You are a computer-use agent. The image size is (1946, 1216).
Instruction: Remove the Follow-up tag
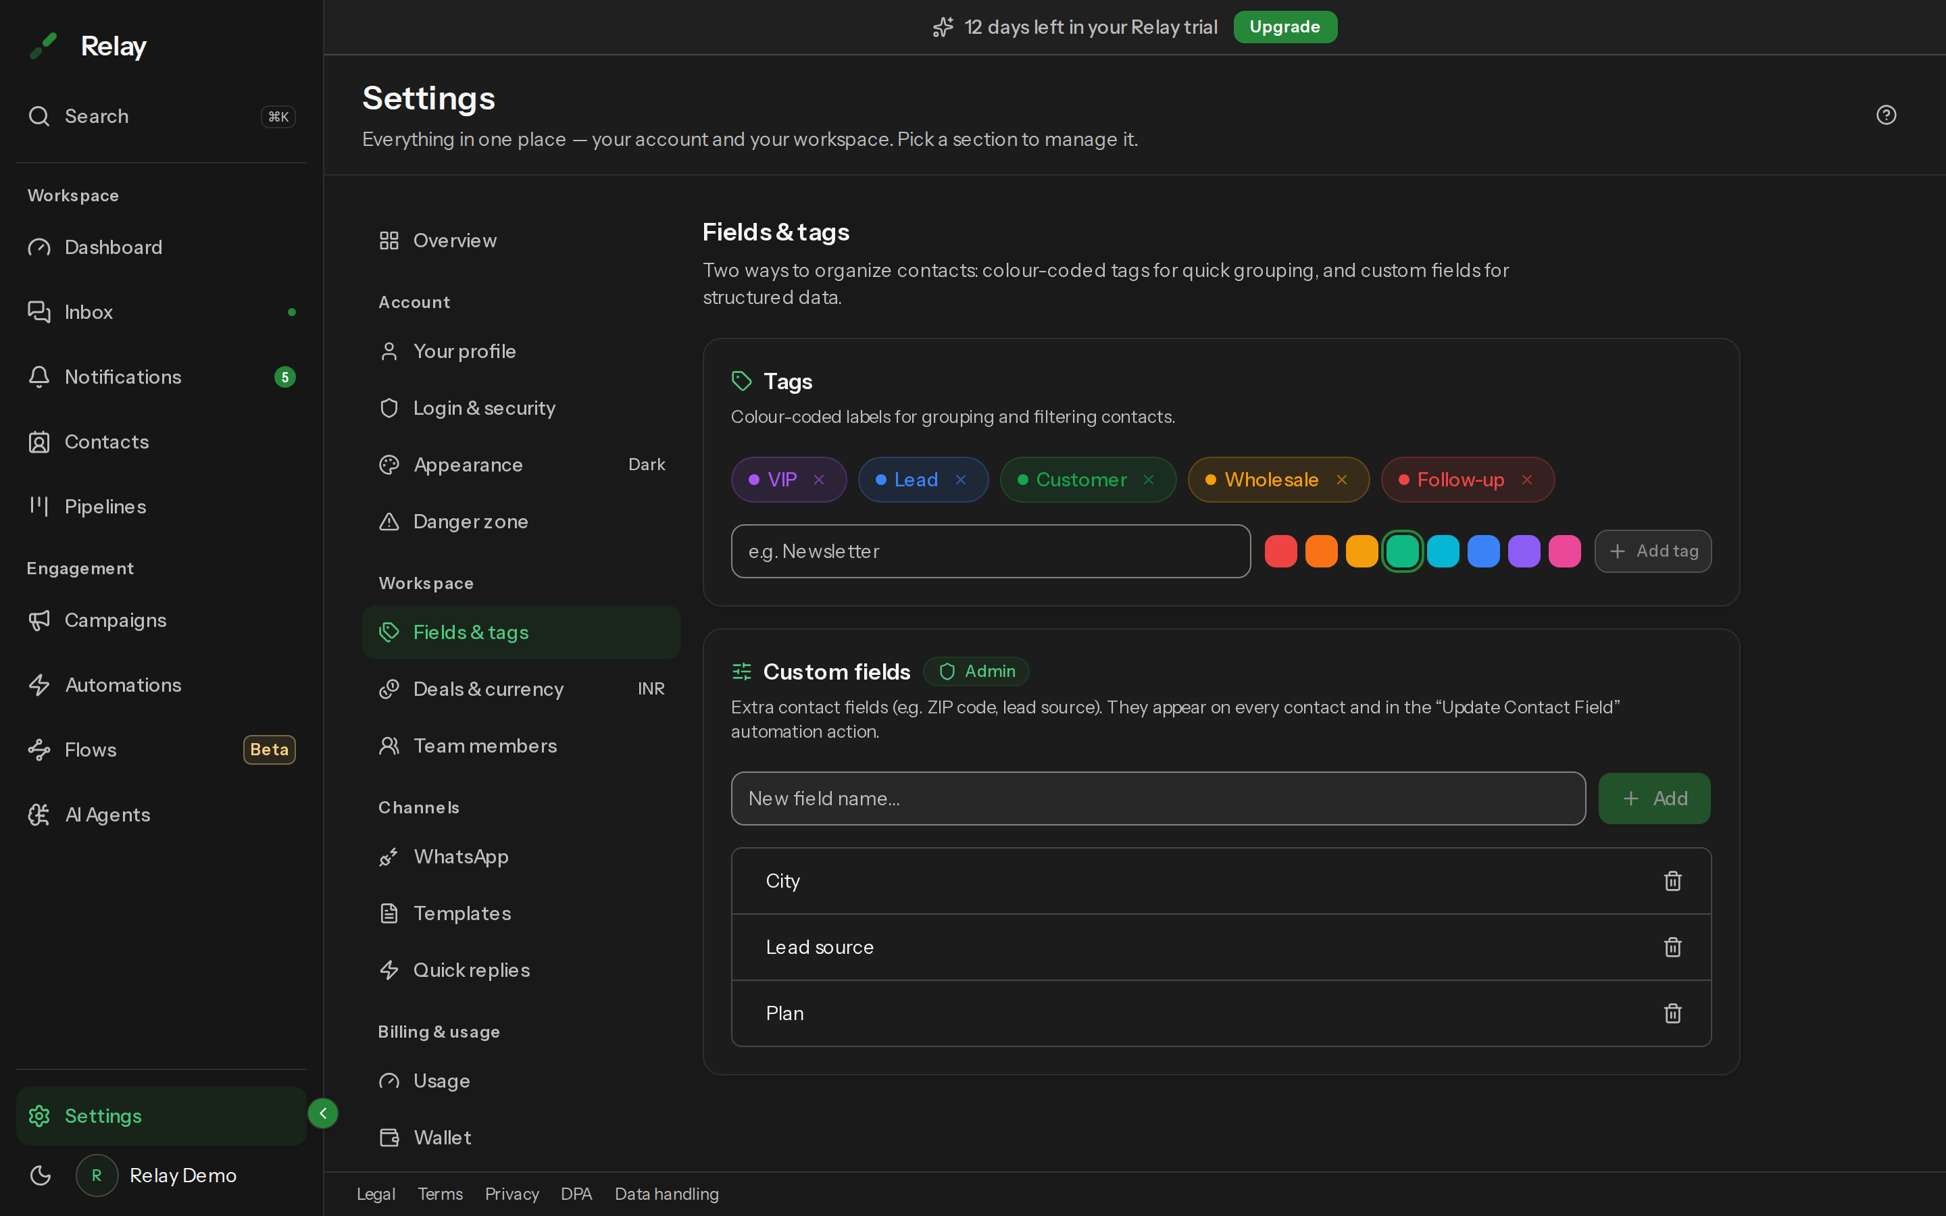[x=1526, y=480]
